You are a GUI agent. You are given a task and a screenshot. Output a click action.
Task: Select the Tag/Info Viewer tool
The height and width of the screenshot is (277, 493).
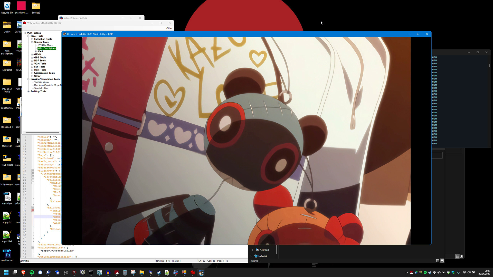pos(42,82)
